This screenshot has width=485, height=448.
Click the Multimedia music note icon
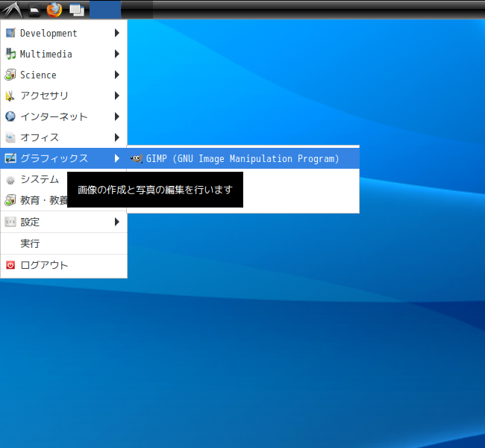[x=10, y=54]
